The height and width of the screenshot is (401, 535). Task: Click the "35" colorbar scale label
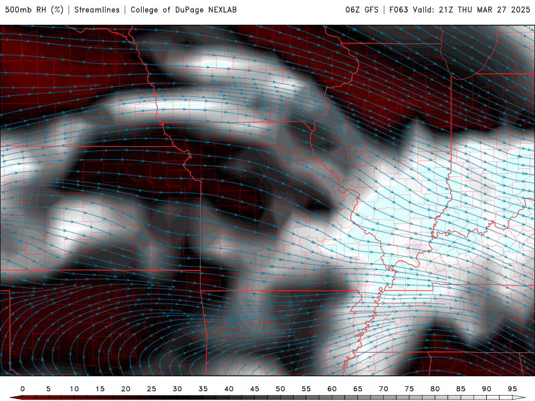click(x=203, y=389)
